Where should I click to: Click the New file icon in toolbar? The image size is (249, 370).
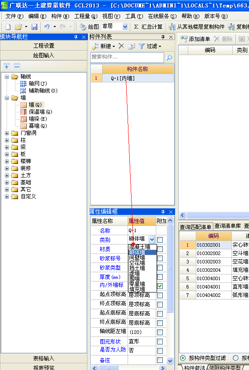pyautogui.click(x=8, y=27)
